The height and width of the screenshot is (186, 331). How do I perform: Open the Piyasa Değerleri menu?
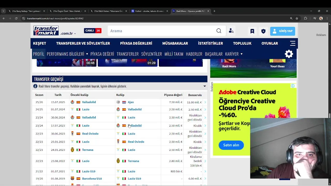[136, 43]
